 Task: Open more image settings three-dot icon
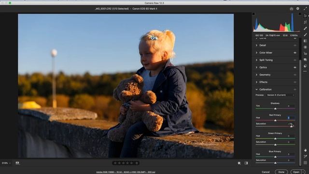(305, 71)
